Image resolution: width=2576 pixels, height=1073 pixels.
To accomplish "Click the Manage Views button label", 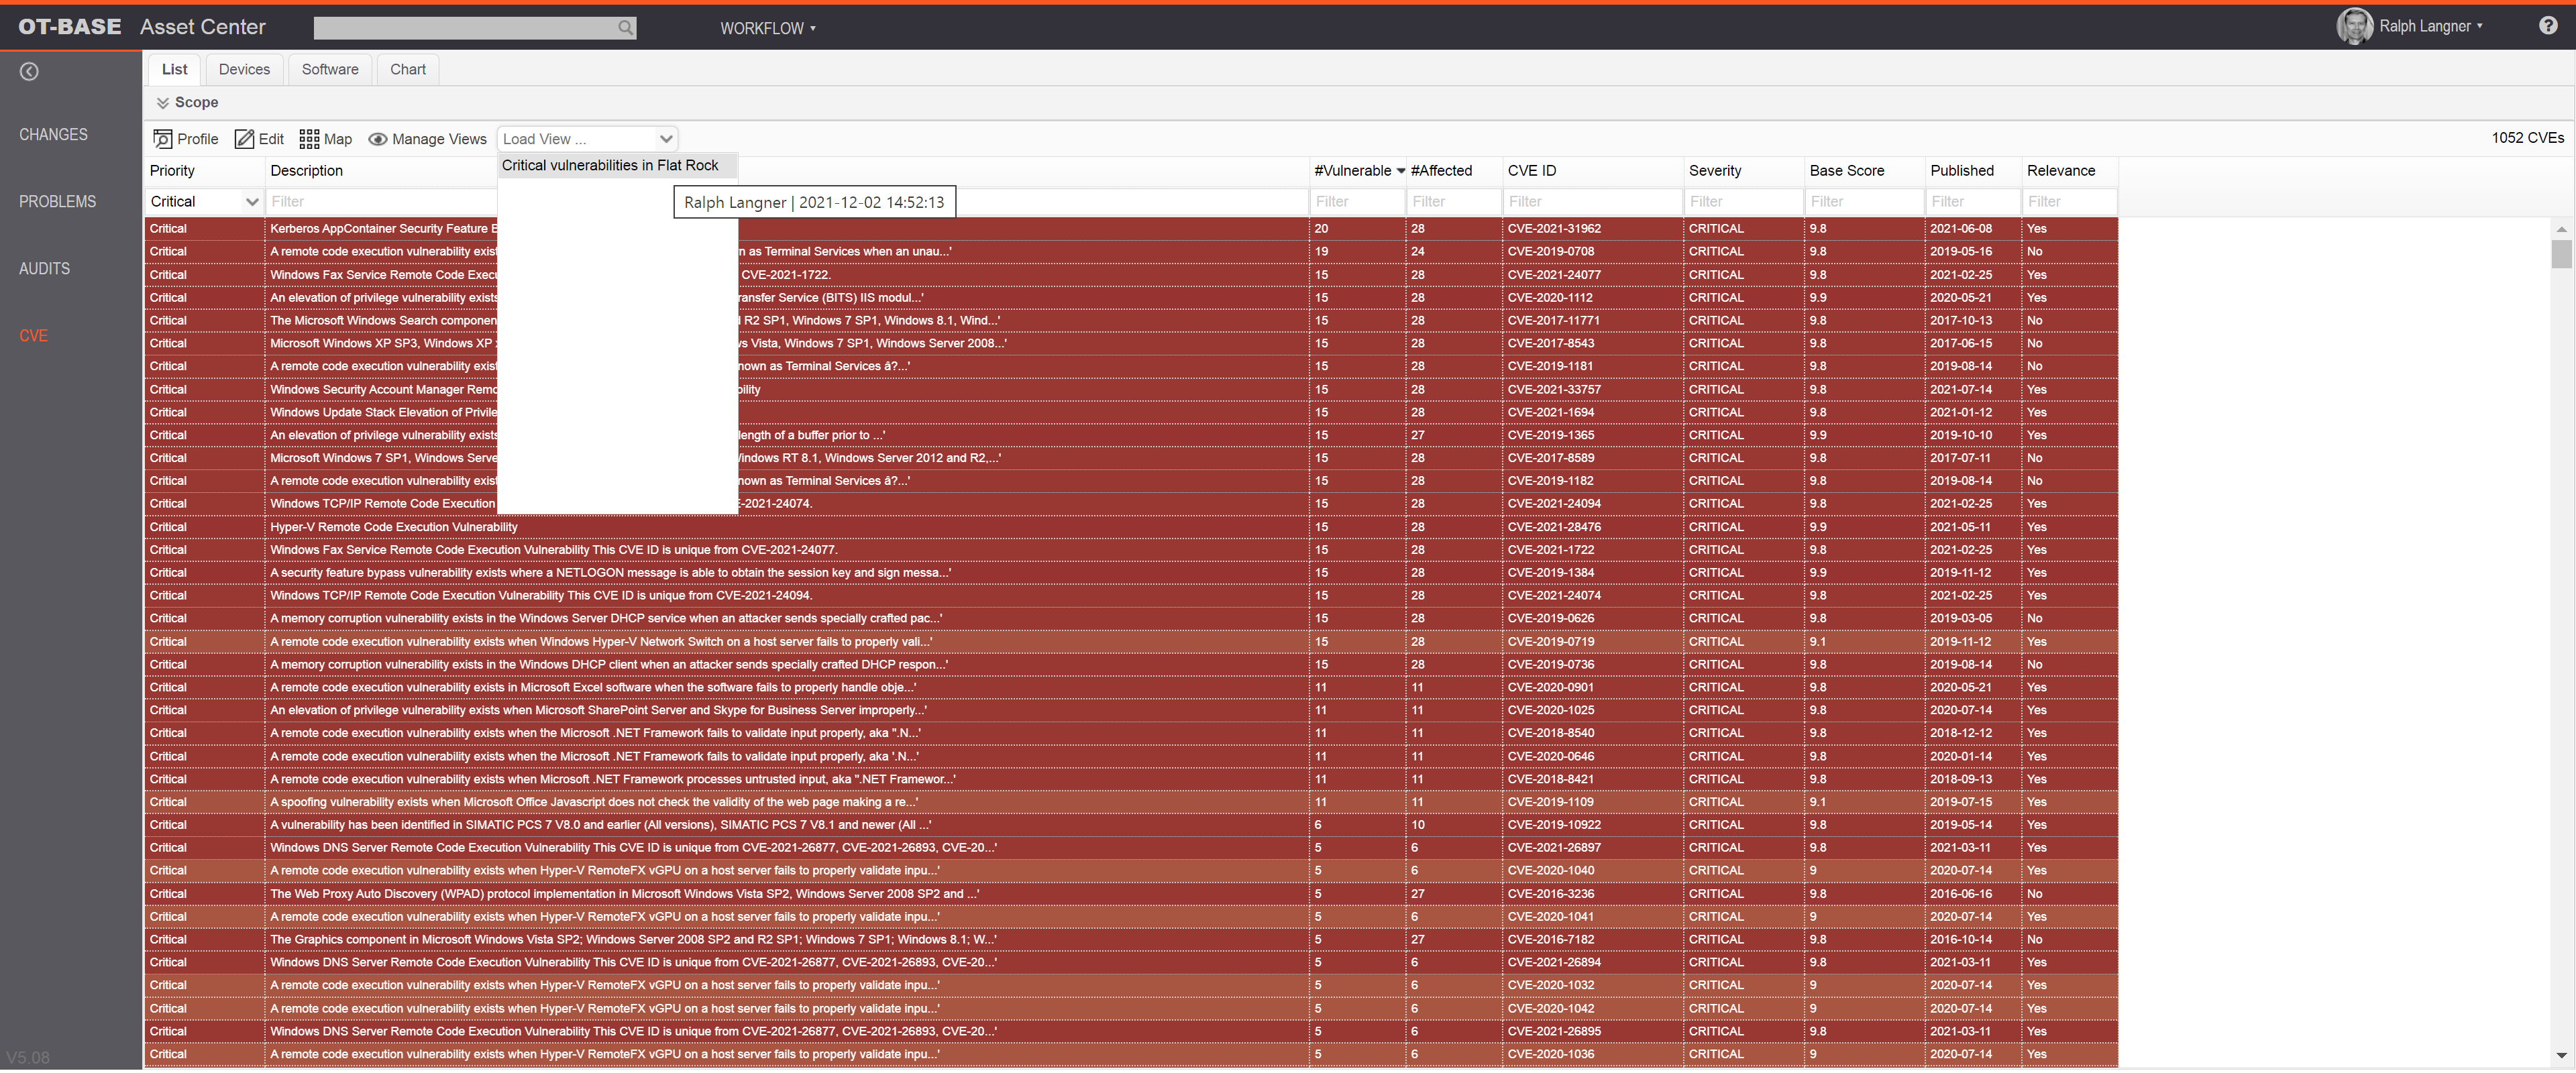I will coord(439,139).
